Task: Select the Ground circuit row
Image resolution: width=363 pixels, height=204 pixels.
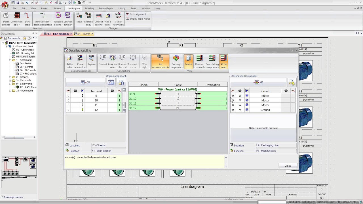Action: click(263, 110)
